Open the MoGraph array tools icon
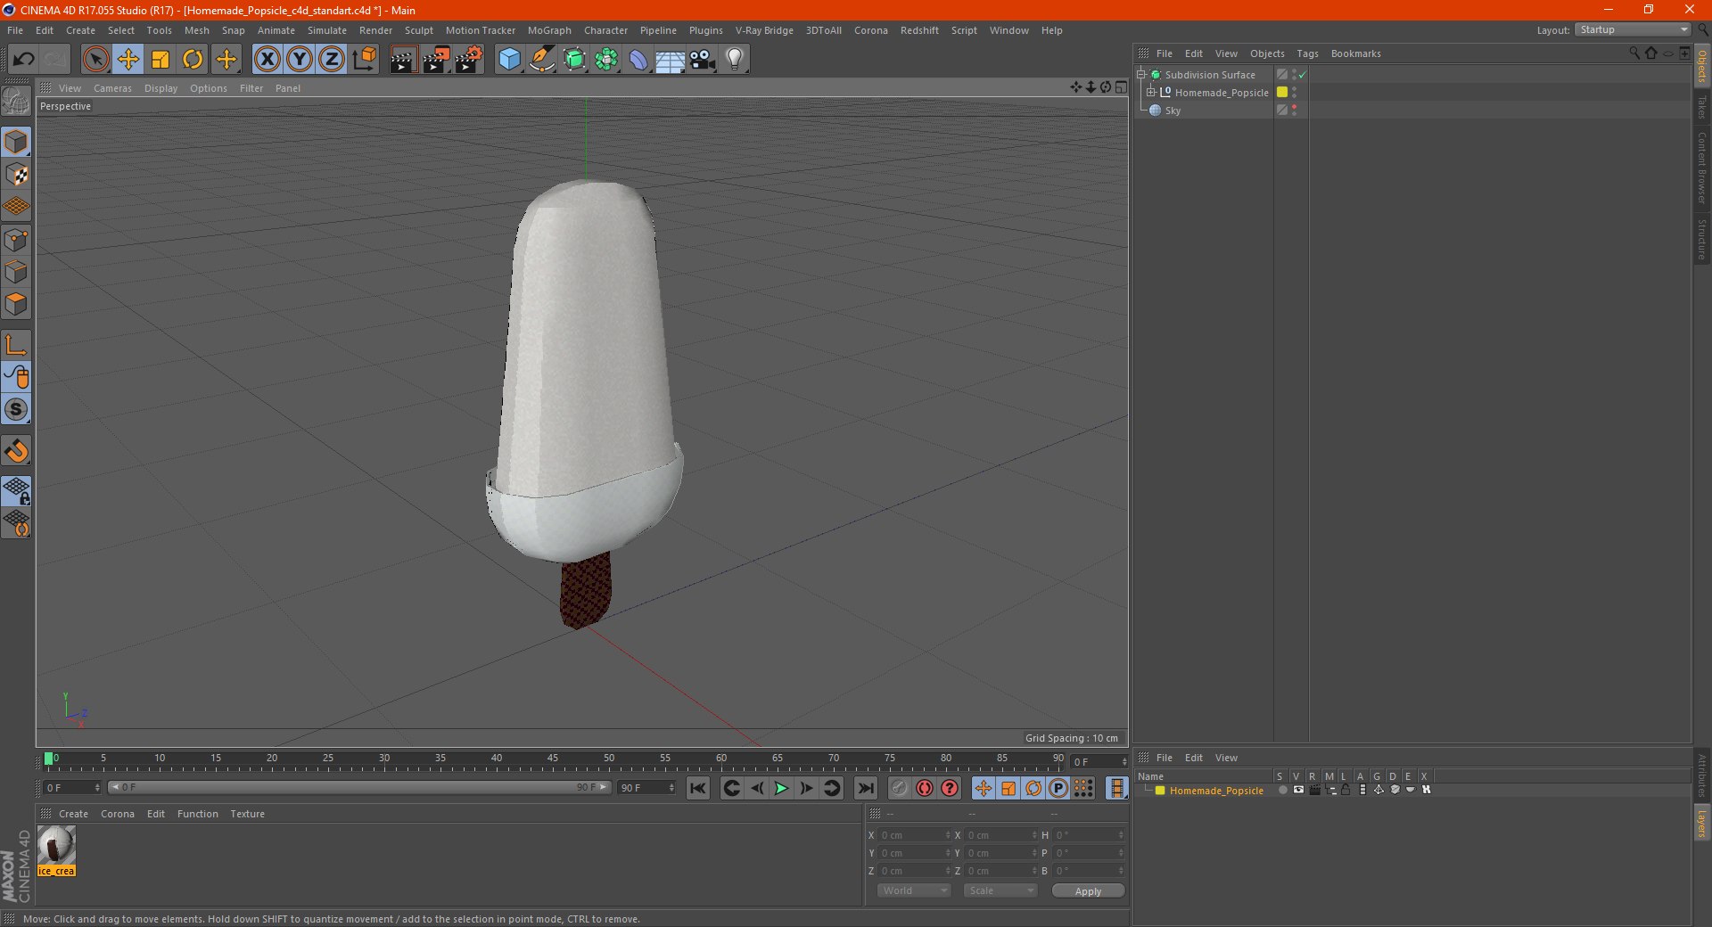Image resolution: width=1712 pixels, height=927 pixels. tap(607, 60)
